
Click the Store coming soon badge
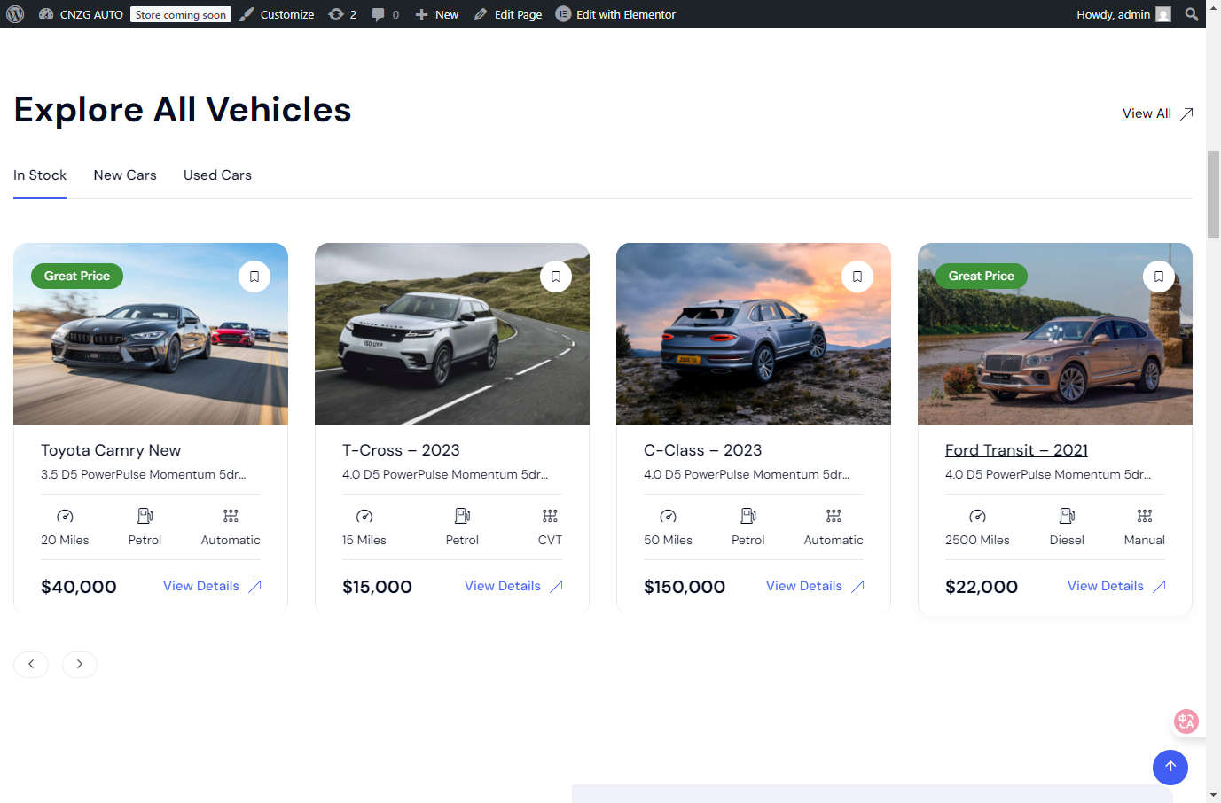point(181,14)
